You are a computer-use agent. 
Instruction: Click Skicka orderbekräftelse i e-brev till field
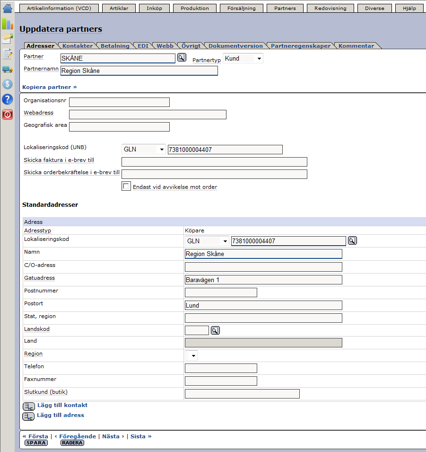coord(214,174)
